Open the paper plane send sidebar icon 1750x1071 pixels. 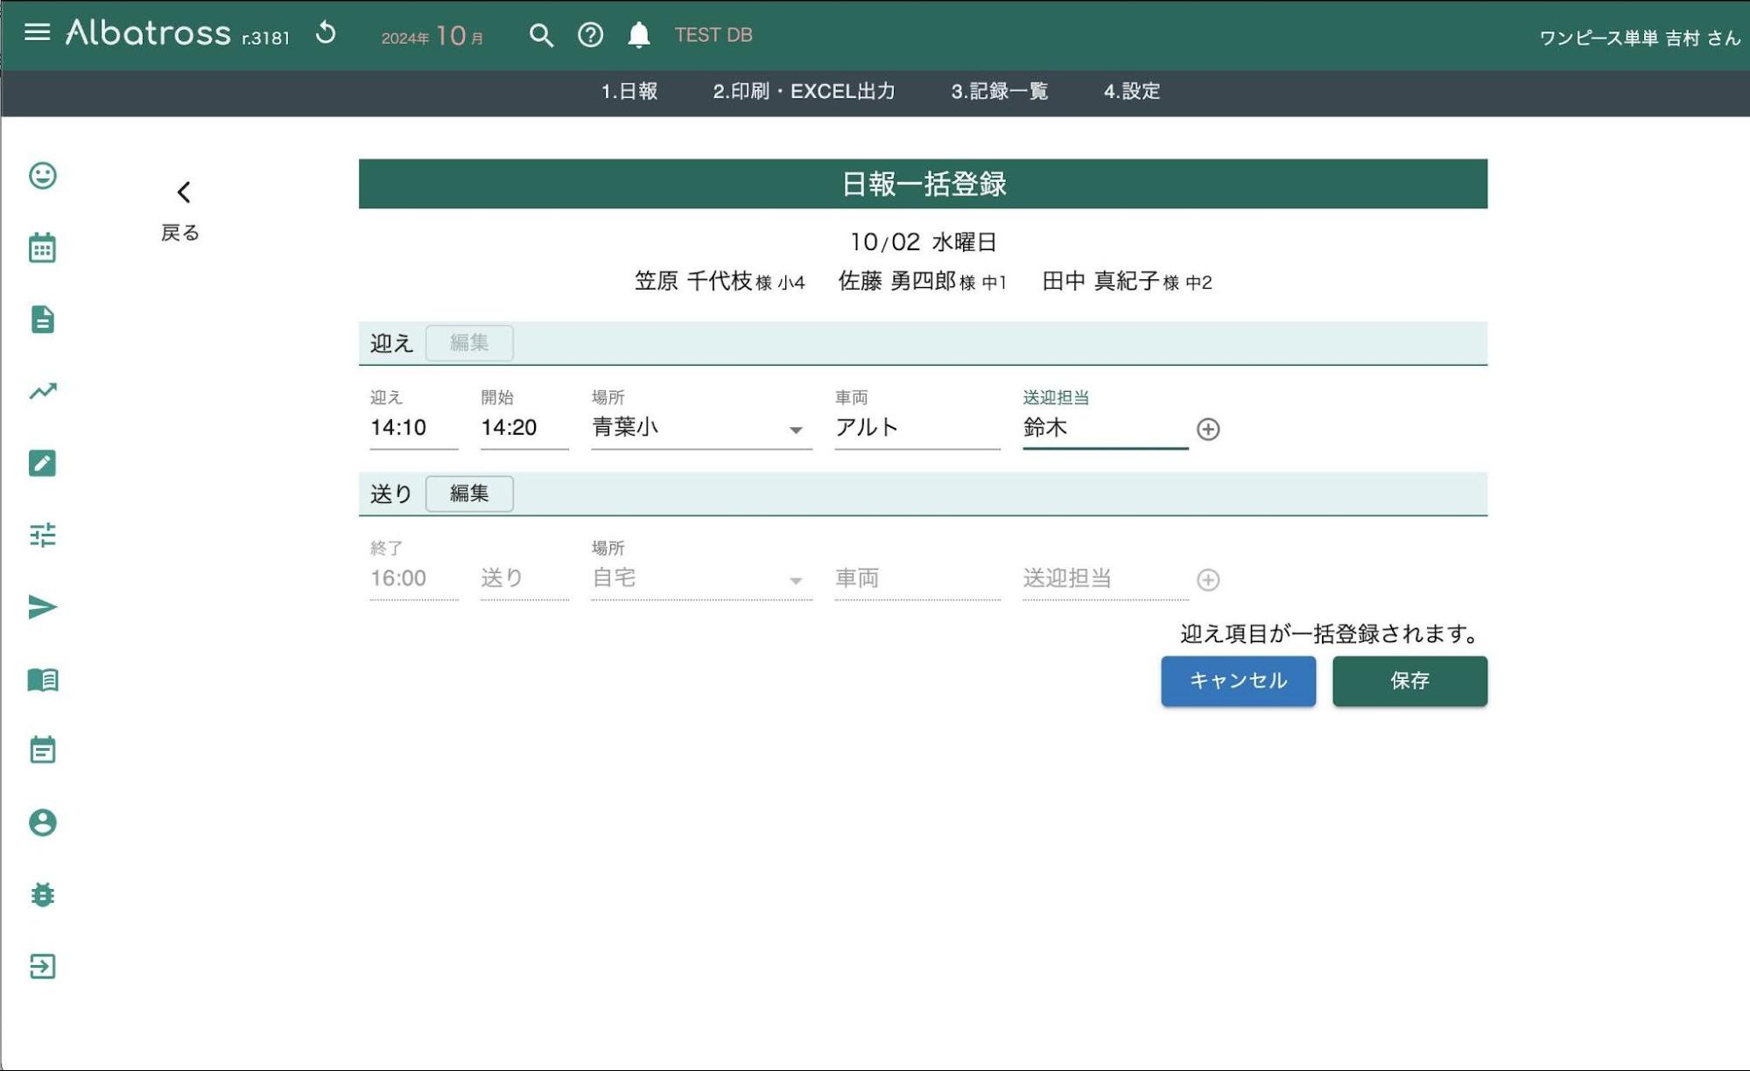(42, 606)
